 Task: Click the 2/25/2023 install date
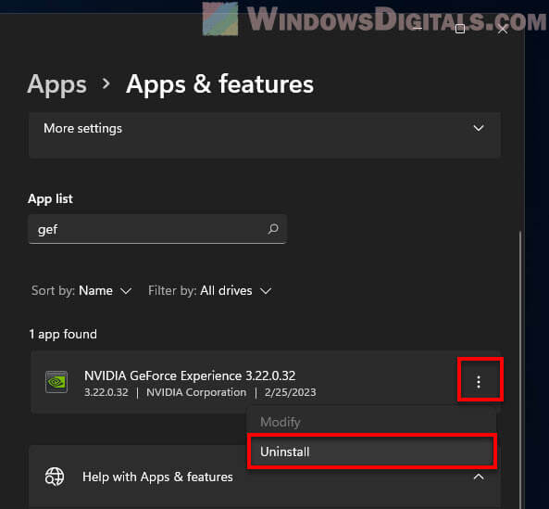[291, 392]
